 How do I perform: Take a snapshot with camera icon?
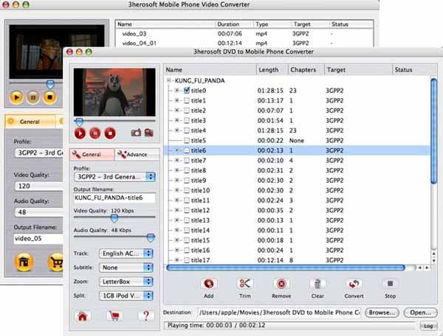pyautogui.click(x=136, y=133)
